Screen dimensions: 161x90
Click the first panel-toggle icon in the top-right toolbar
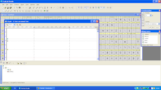click(78, 8)
